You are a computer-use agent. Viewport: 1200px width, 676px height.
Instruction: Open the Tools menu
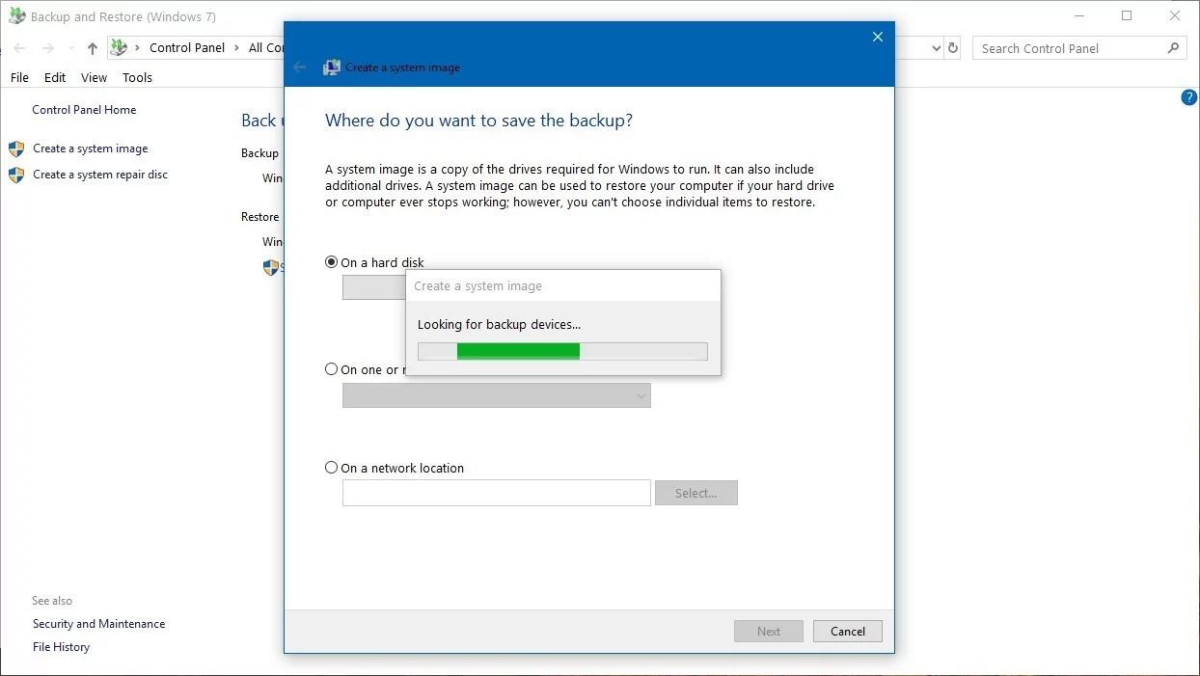pos(137,77)
